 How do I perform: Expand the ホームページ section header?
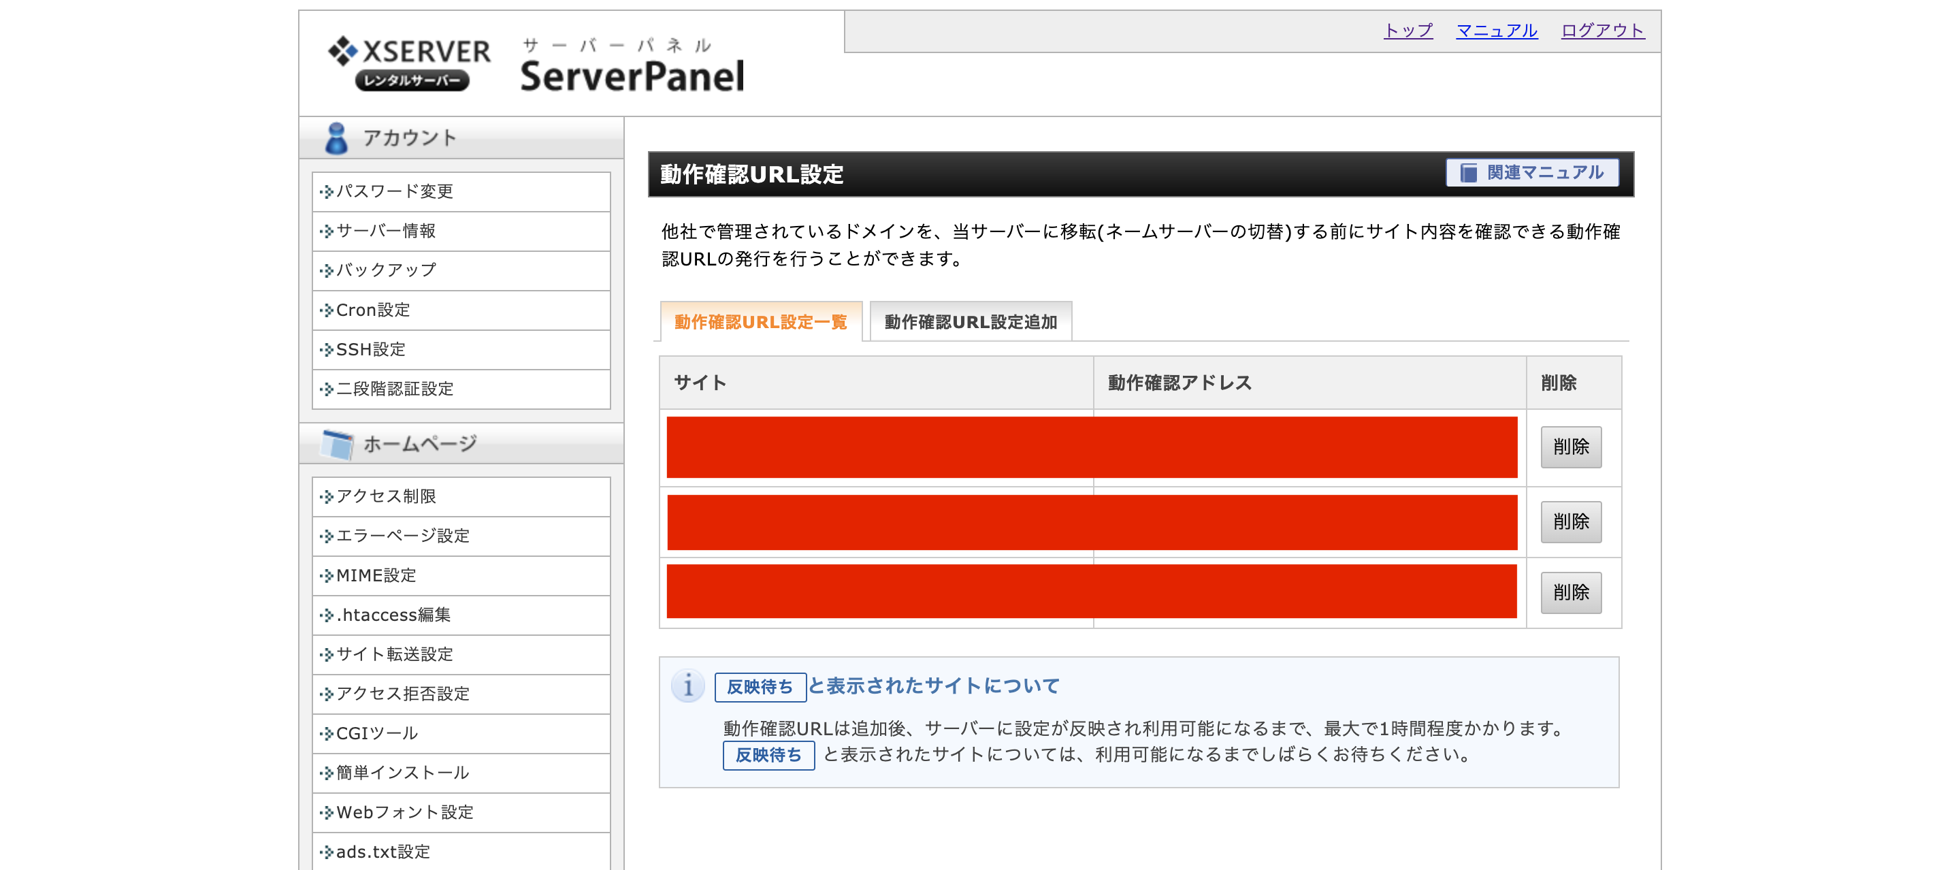coord(421,444)
